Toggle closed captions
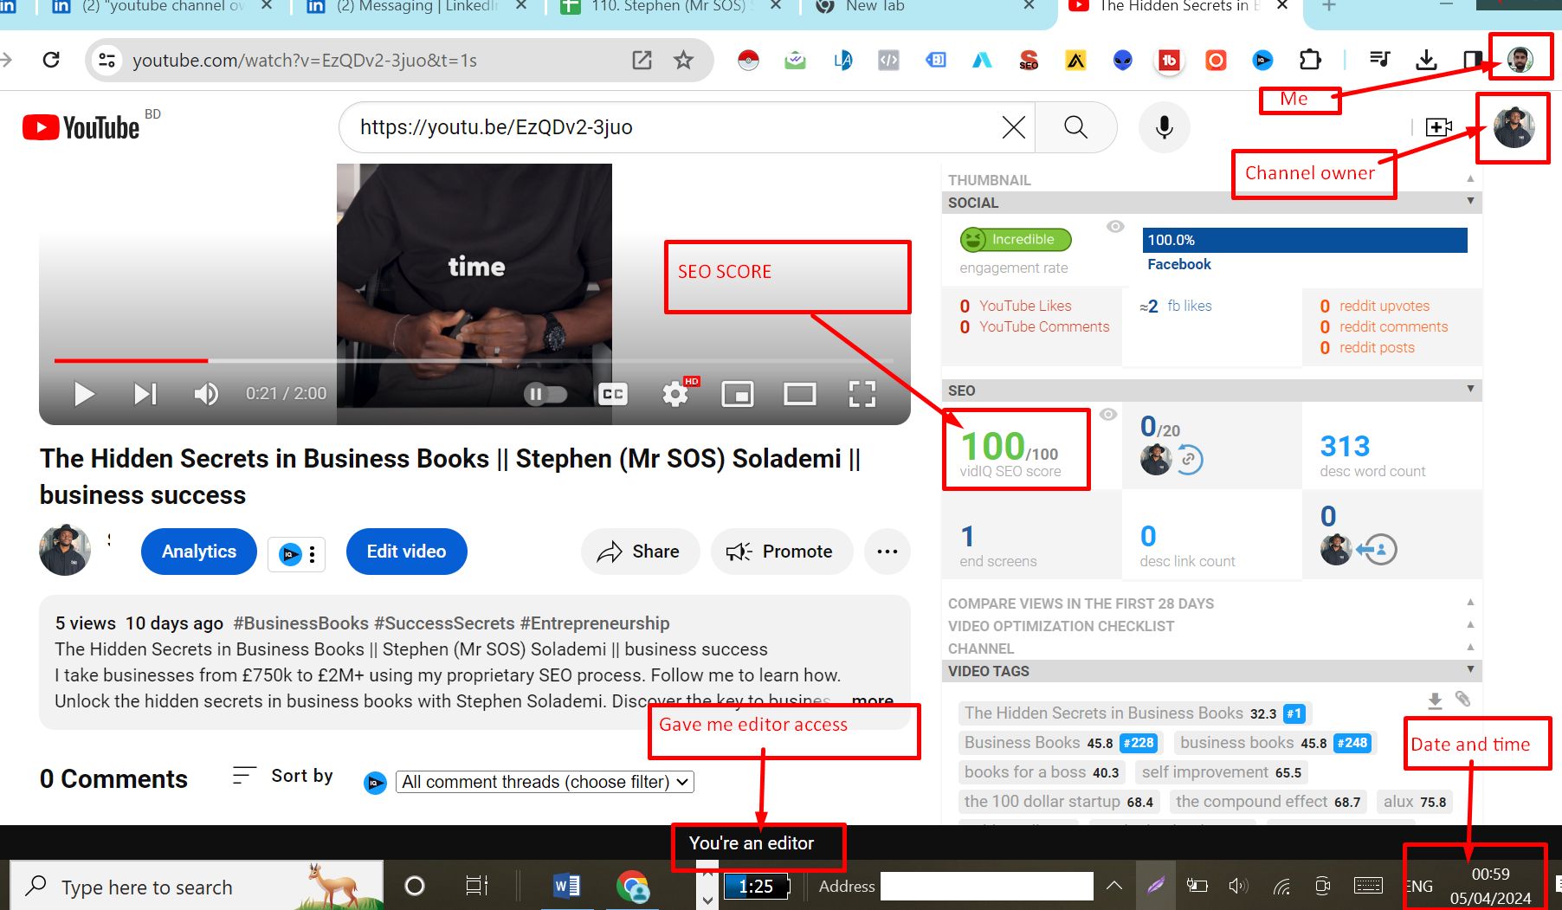1562x910 pixels. click(613, 394)
